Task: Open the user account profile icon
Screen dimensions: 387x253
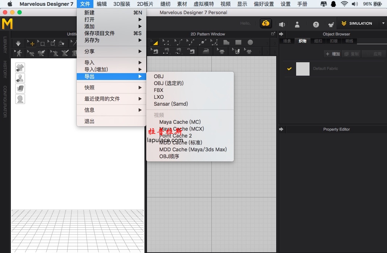Action: click(297, 24)
